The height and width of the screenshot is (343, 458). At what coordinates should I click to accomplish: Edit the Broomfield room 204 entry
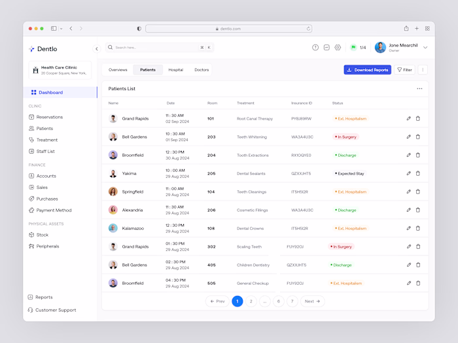409,155
